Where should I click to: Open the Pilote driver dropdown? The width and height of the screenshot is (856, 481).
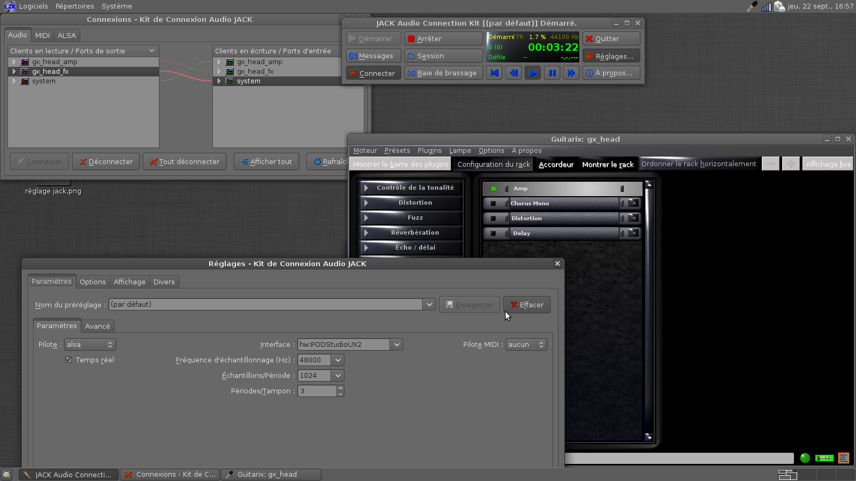coord(90,345)
